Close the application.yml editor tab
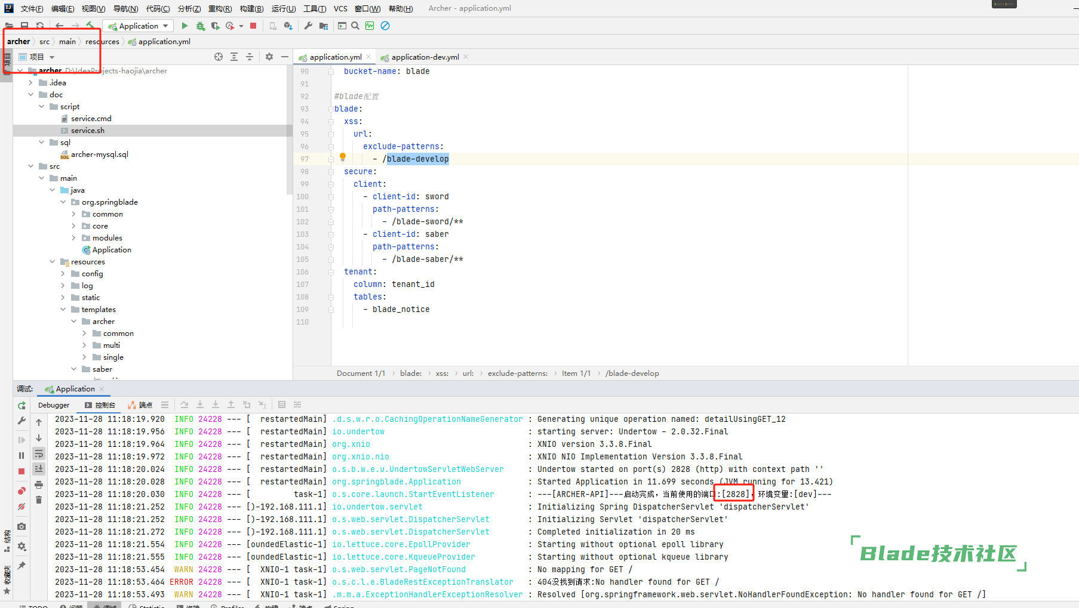Image resolution: width=1079 pixels, height=608 pixels. point(369,57)
